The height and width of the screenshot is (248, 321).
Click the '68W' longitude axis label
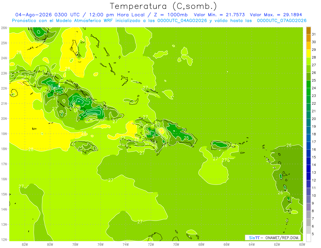(x=201, y=244)
